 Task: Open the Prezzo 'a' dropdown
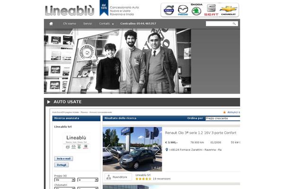[88, 180]
